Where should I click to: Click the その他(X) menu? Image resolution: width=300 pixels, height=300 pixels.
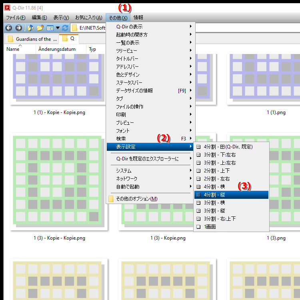[x=118, y=18]
